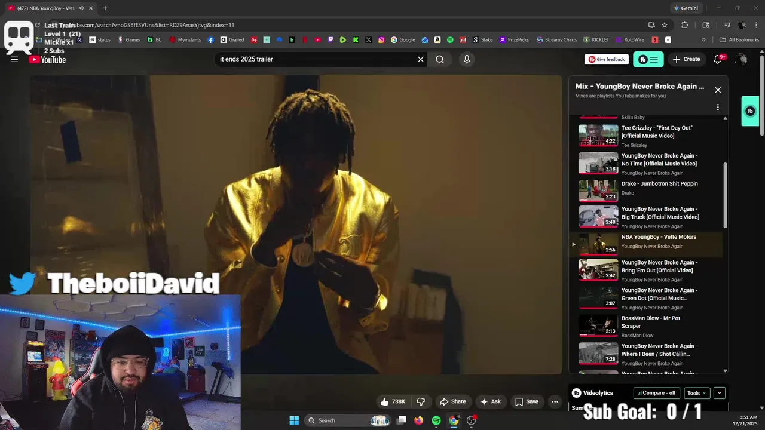The height and width of the screenshot is (430, 765).
Task: Dislike the video with thumbs down
Action: (x=421, y=401)
